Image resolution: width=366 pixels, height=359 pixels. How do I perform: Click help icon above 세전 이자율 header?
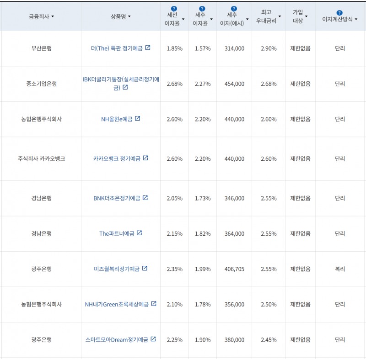[x=173, y=9]
